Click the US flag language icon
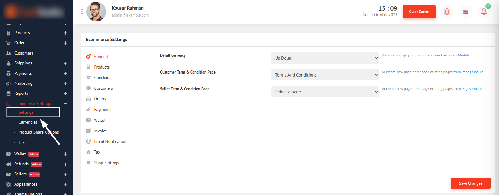Viewport: 499px width, 195px height. (x=465, y=12)
